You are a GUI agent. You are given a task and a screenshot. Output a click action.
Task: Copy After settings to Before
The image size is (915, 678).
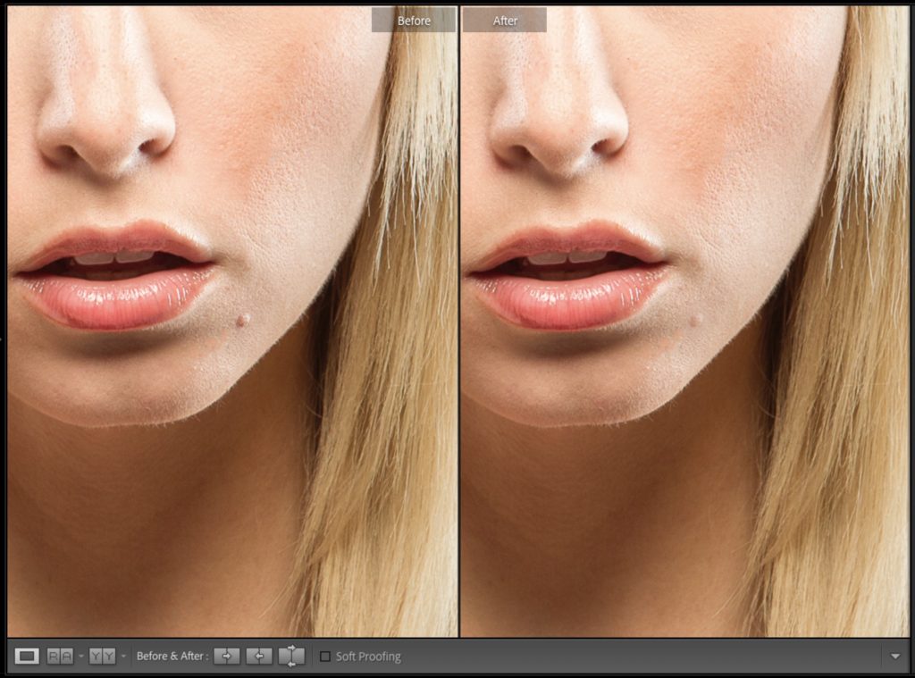point(258,656)
